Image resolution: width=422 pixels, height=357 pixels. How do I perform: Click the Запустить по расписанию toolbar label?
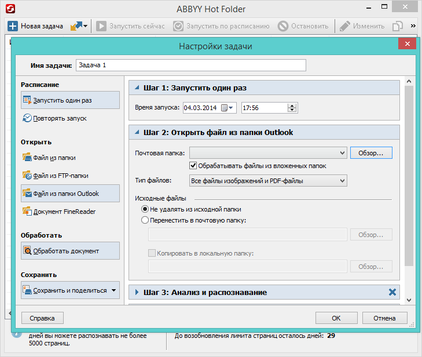pyautogui.click(x=228, y=26)
